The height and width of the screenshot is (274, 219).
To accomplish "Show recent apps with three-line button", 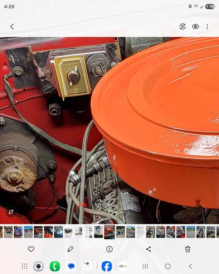I will click(145, 266).
